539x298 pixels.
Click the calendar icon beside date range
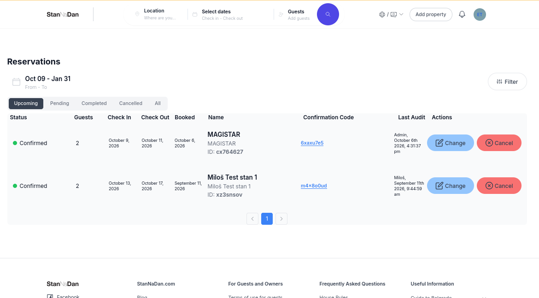point(16,82)
